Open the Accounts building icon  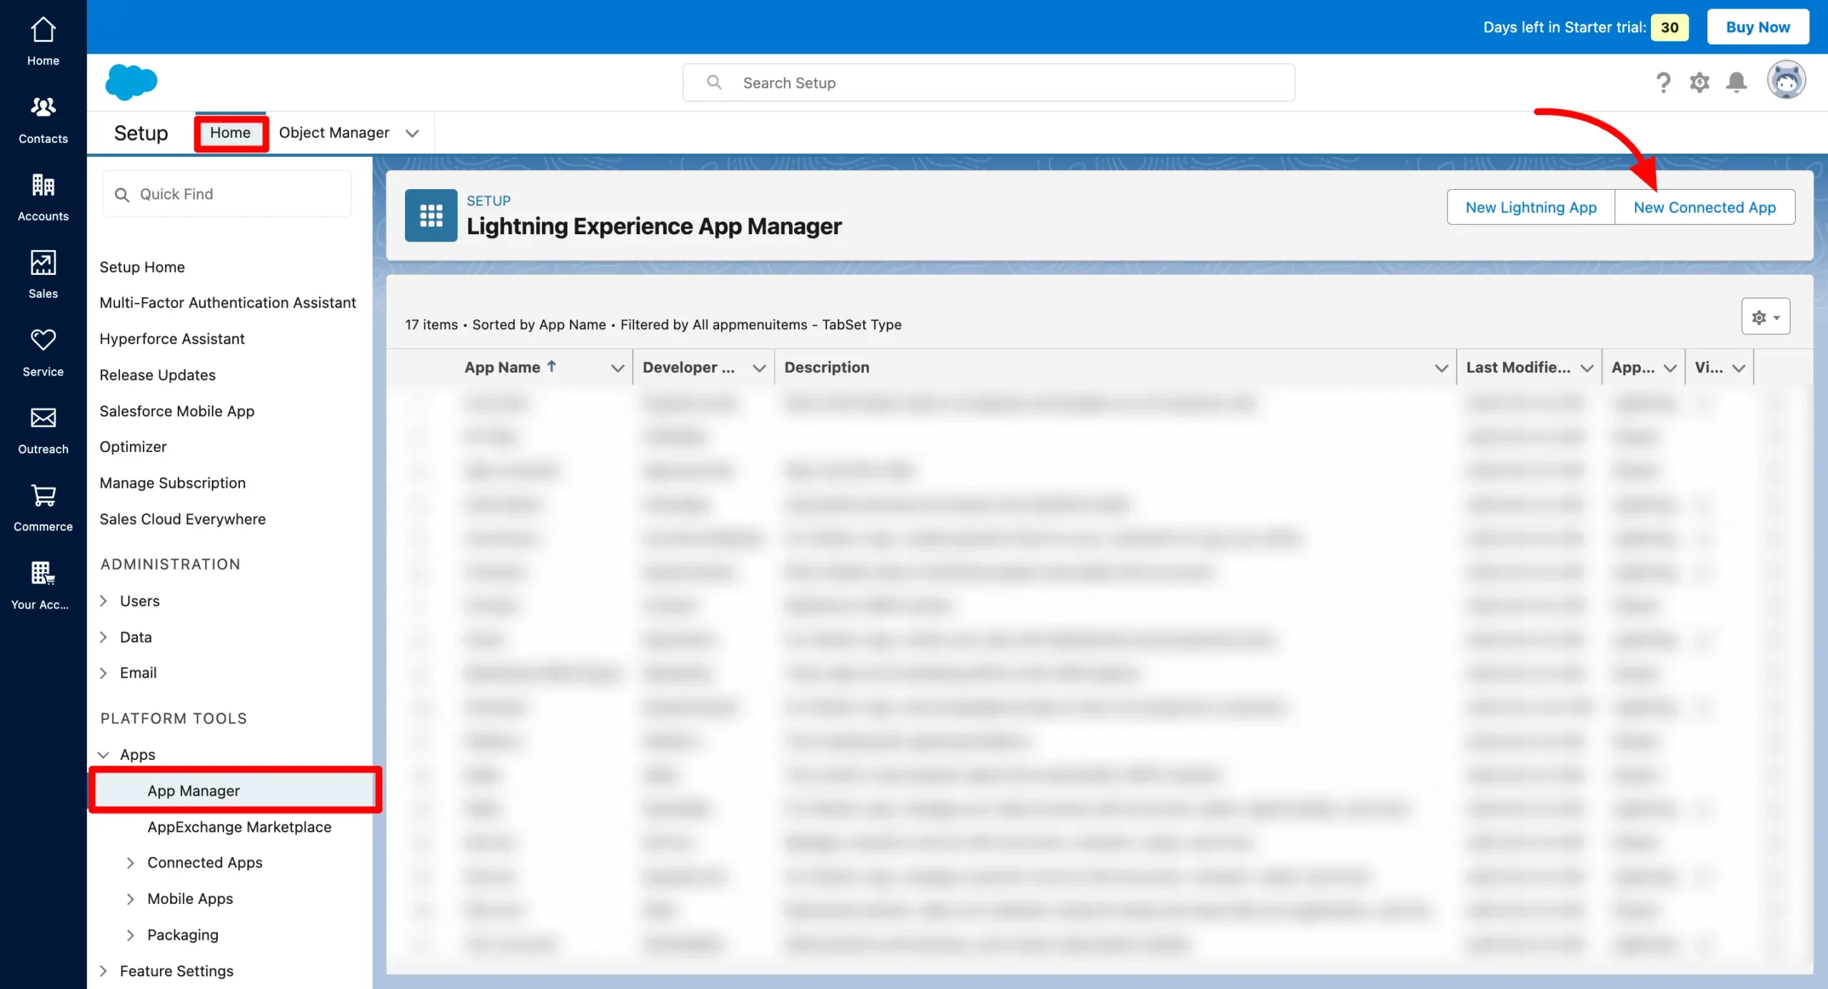tap(43, 186)
